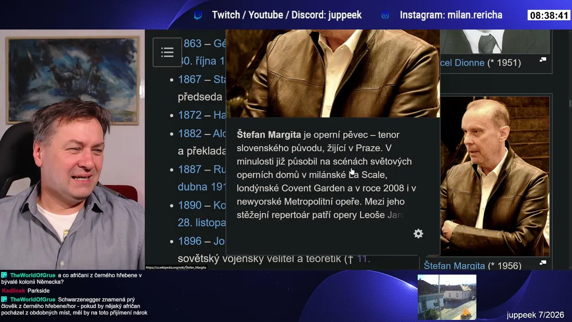Click the stream clock 08:38:41

click(x=549, y=16)
